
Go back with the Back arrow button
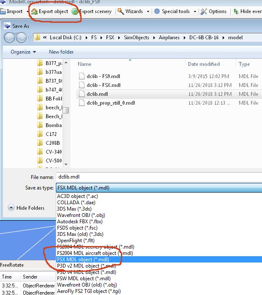coord(9,38)
